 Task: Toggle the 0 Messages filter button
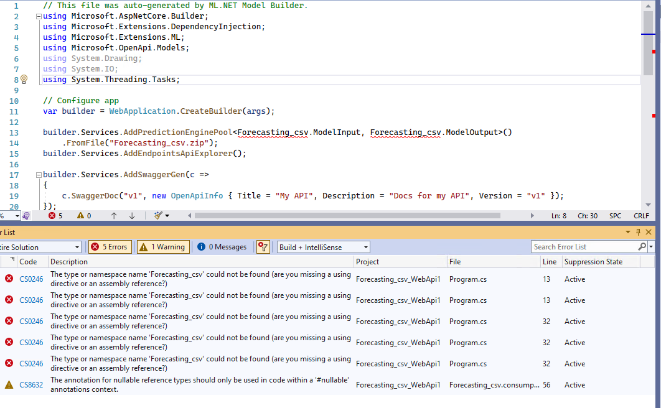tap(222, 247)
